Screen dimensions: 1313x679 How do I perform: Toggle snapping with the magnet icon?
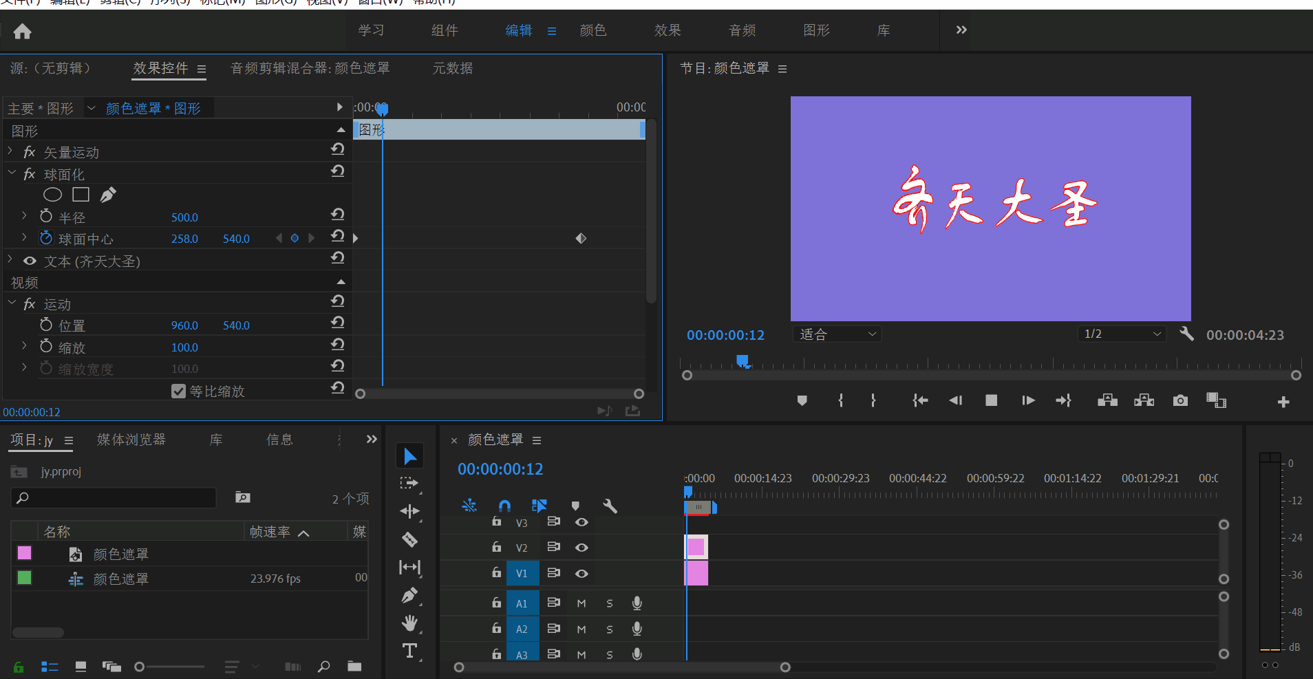pos(504,506)
